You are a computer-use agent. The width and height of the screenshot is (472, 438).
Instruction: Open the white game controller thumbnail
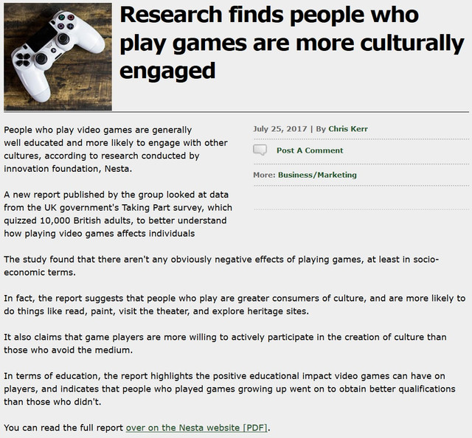58,58
